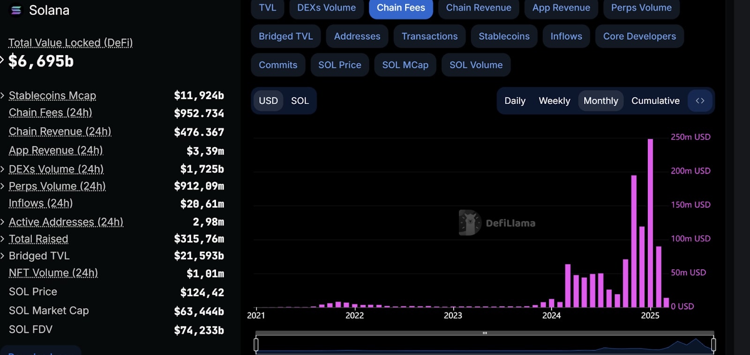Viewport: 750px width, 355px height.
Task: Click the right handle of range slider
Action: (x=713, y=345)
